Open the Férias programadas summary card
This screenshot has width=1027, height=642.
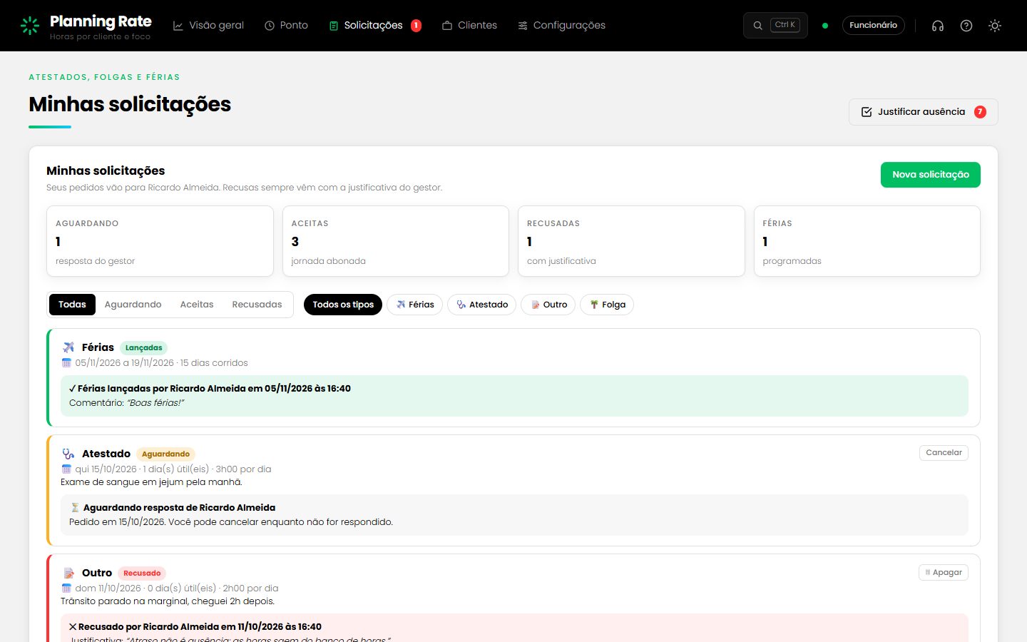[x=867, y=241]
